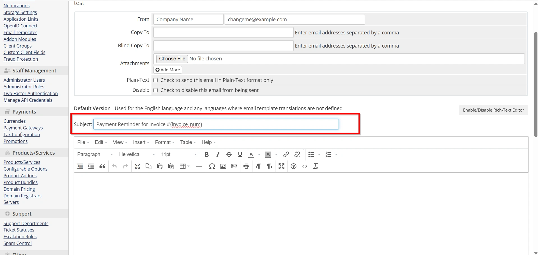538x255 pixels.
Task: Toggle italic formatting in the editor
Action: click(x=218, y=154)
